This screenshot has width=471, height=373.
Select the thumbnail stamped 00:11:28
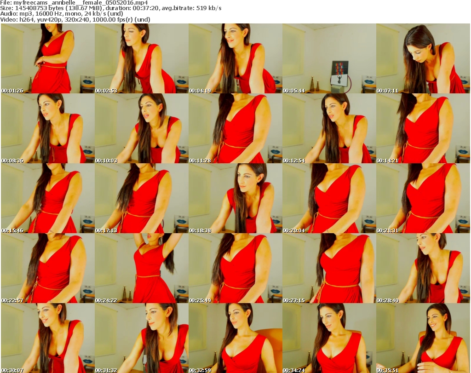(235, 128)
